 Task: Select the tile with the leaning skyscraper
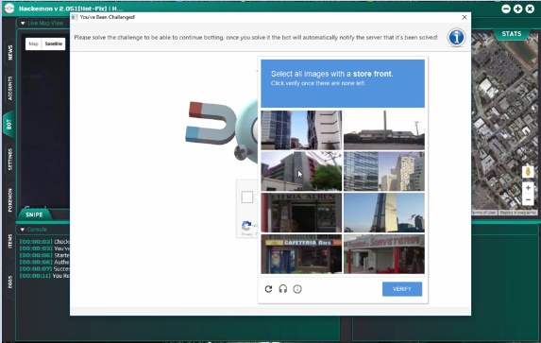click(x=384, y=213)
